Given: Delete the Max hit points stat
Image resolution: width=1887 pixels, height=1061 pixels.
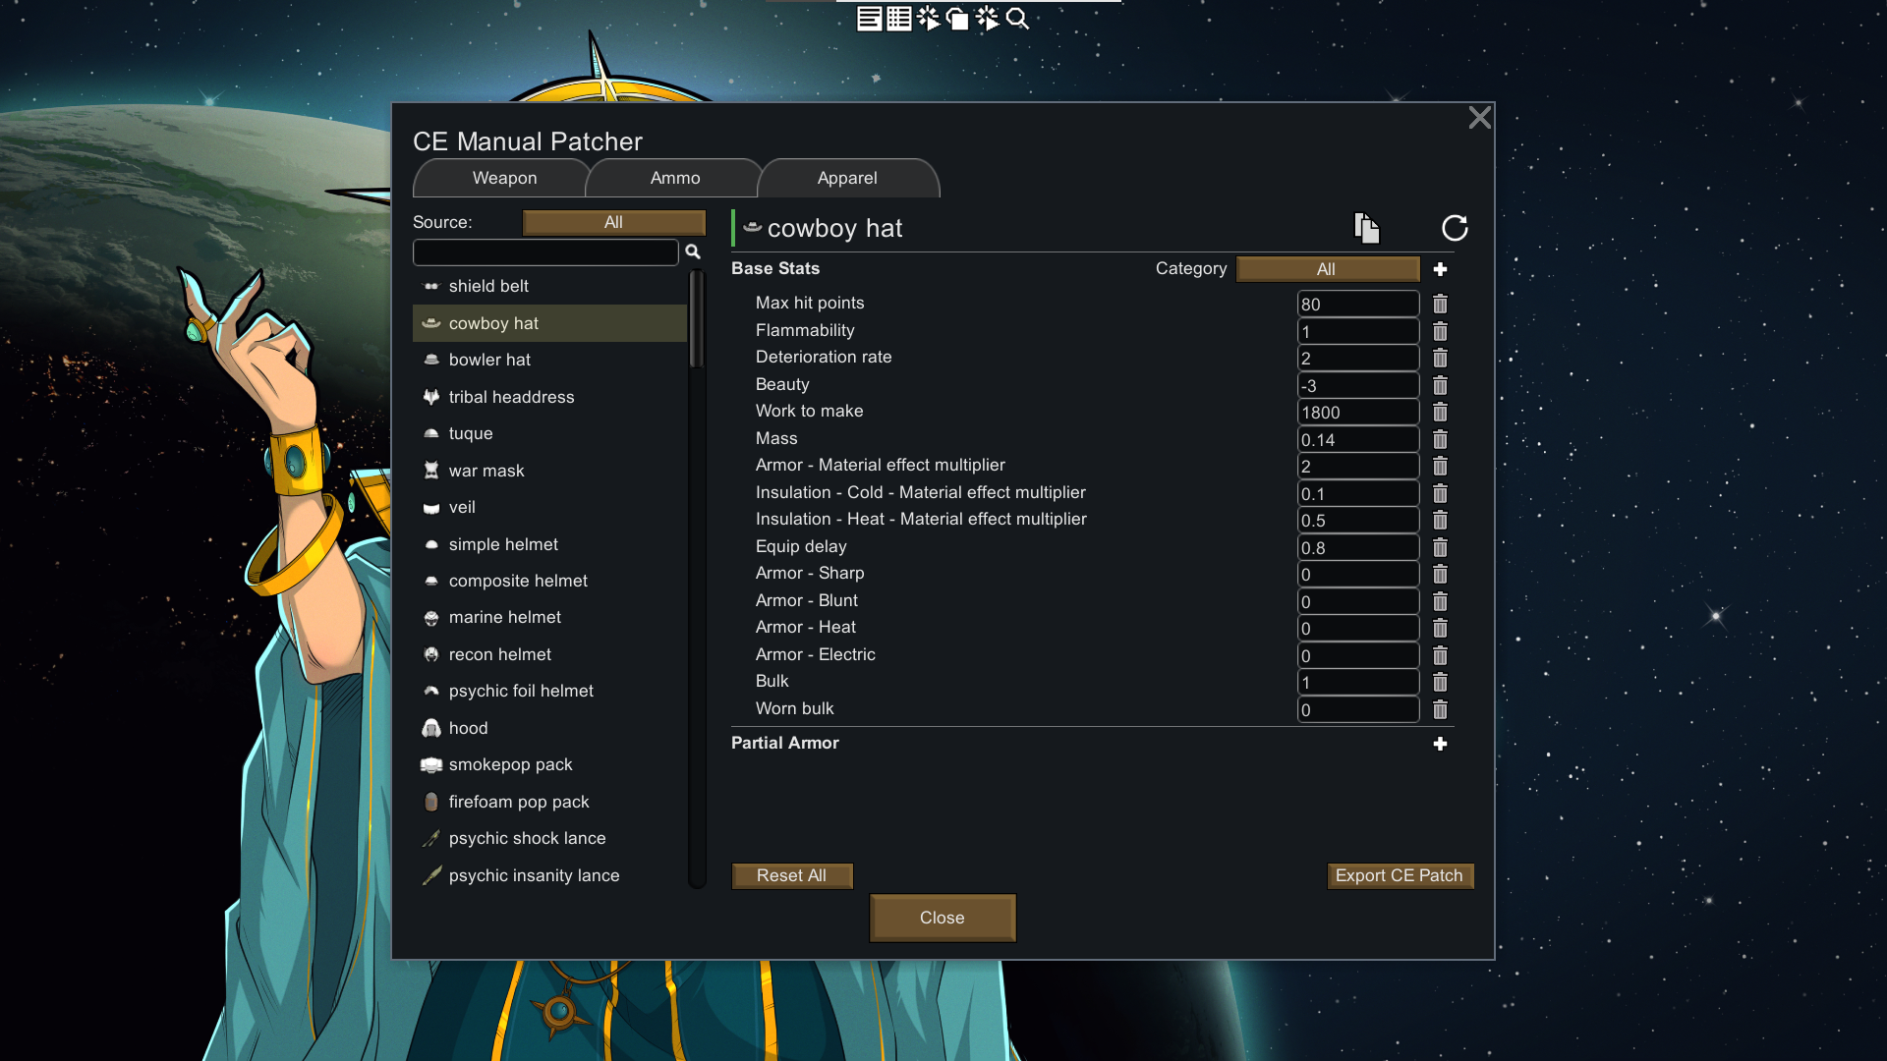Looking at the screenshot, I should pyautogui.click(x=1440, y=304).
